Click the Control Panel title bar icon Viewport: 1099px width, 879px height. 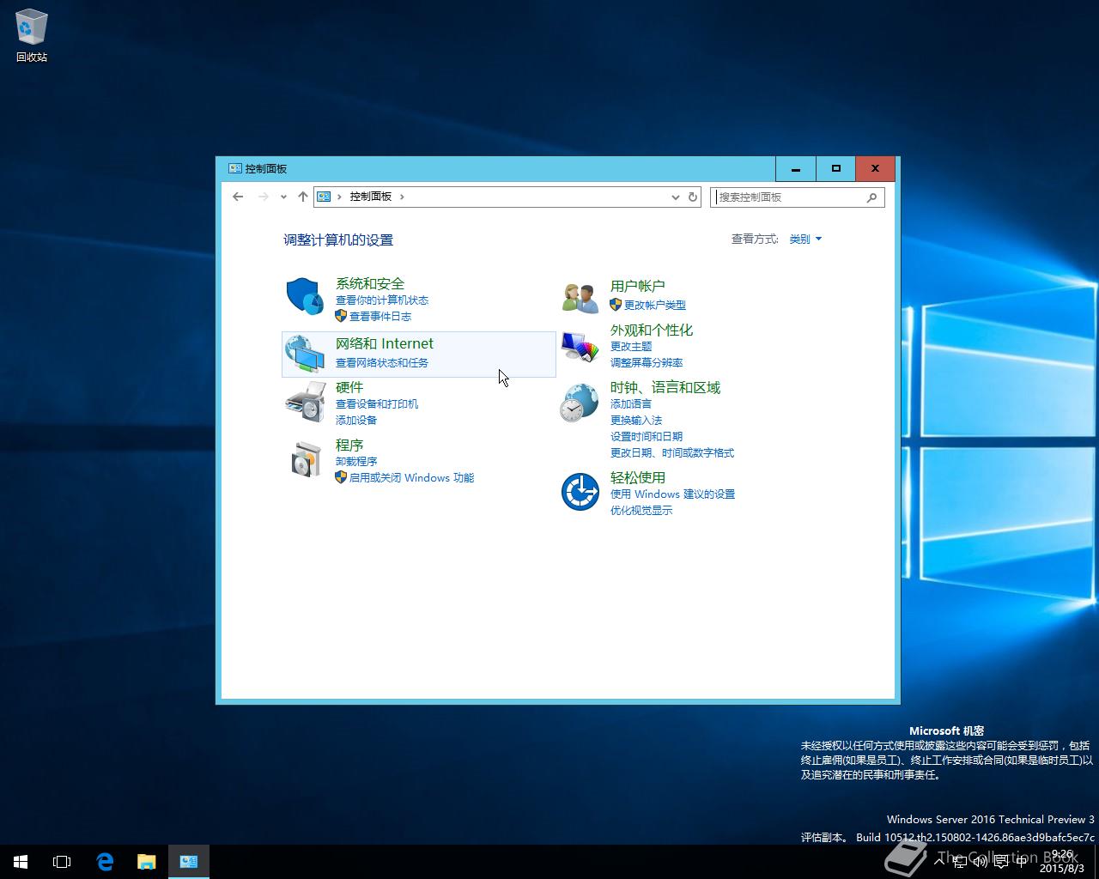tap(234, 168)
